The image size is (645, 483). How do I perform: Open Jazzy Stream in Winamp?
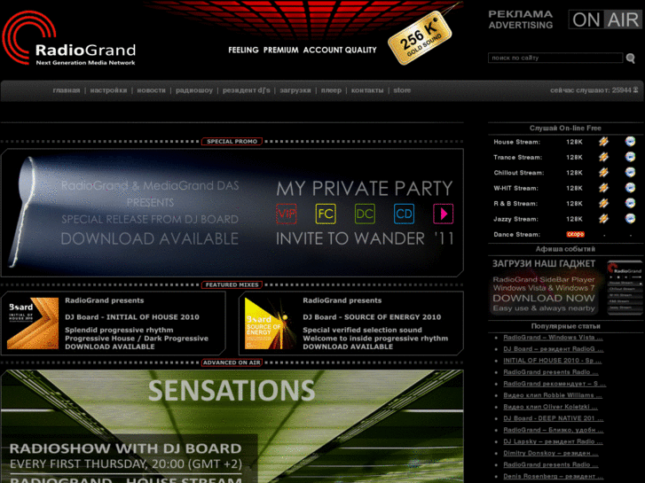click(x=603, y=219)
